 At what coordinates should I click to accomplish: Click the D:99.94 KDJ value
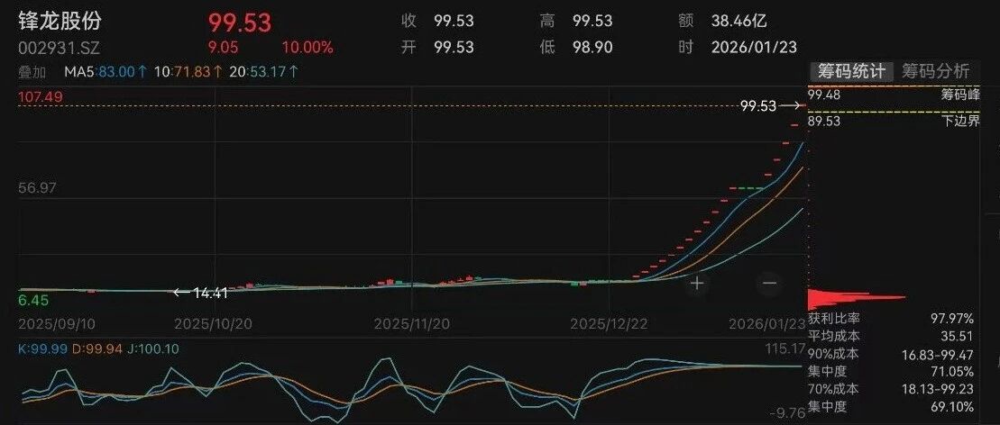[97, 348]
